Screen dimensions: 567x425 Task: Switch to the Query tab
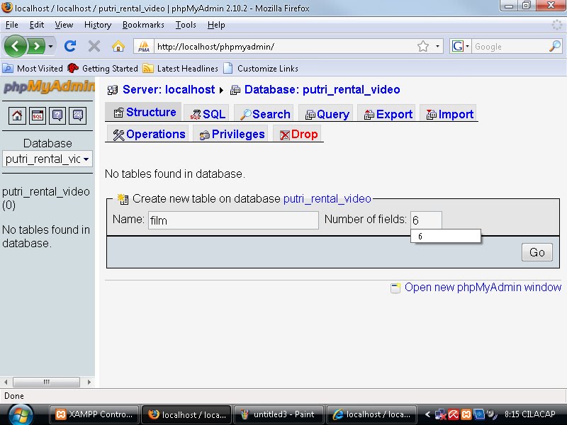tap(327, 114)
